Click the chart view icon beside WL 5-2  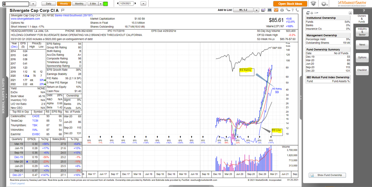point(263,10)
